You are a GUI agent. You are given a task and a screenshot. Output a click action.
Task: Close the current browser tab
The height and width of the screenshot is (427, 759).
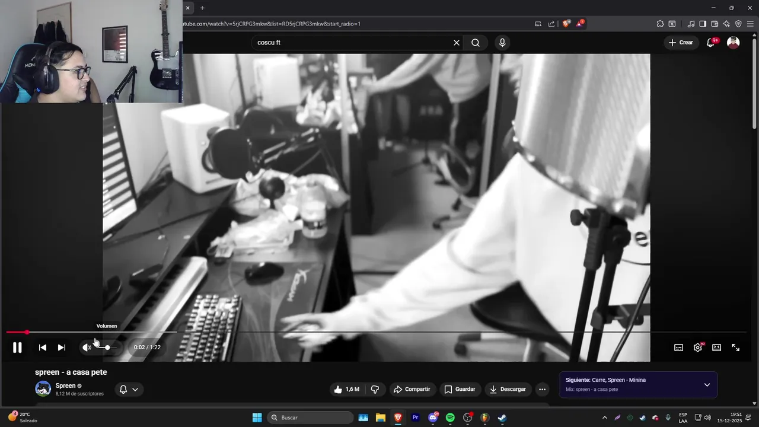coord(187,8)
